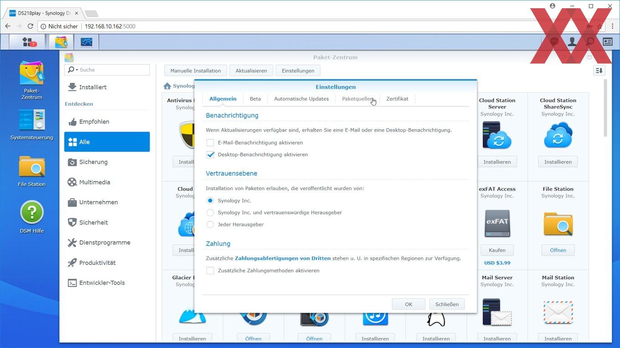Click Cloud Station ShareSync package icon

(x=558, y=135)
